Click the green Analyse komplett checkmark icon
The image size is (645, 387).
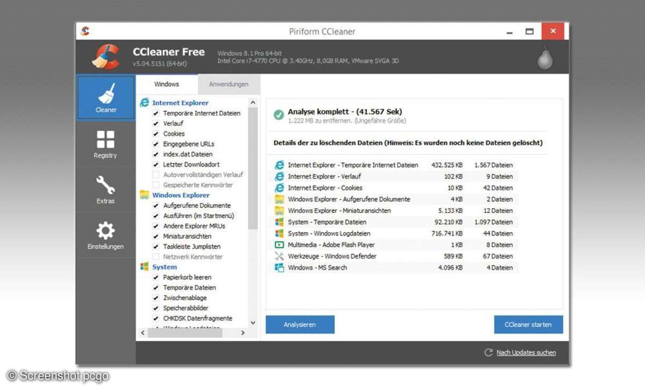(x=278, y=115)
